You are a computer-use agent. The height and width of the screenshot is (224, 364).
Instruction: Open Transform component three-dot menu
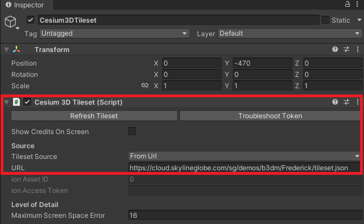(x=358, y=49)
